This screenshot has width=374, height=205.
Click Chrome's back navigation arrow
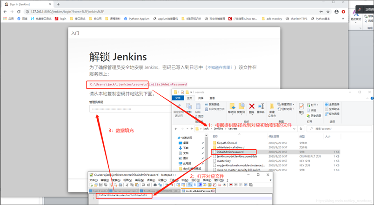[x=5, y=12]
